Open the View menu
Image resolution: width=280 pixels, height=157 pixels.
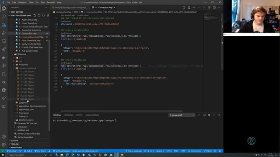(31, 3)
